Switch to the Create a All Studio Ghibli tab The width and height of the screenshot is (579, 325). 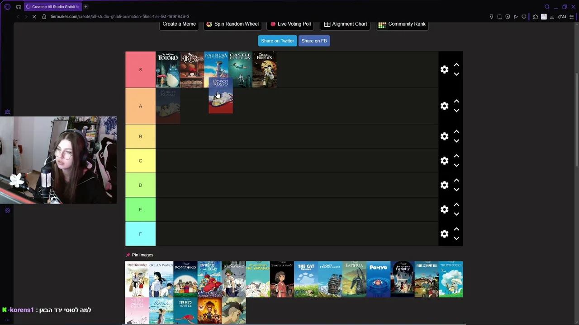point(52,7)
